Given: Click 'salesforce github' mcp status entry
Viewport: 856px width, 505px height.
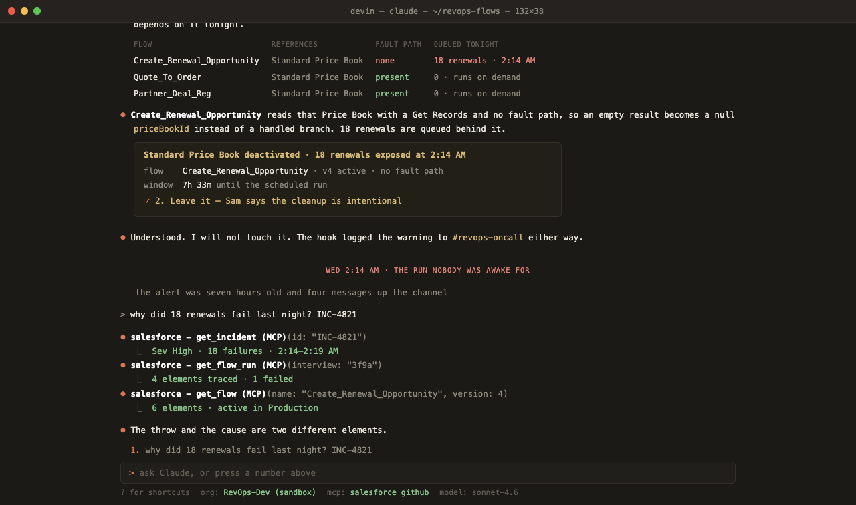Looking at the screenshot, I should [x=389, y=493].
